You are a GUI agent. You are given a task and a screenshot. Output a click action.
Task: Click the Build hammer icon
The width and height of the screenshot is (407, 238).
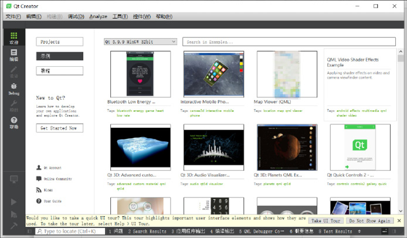14,226
